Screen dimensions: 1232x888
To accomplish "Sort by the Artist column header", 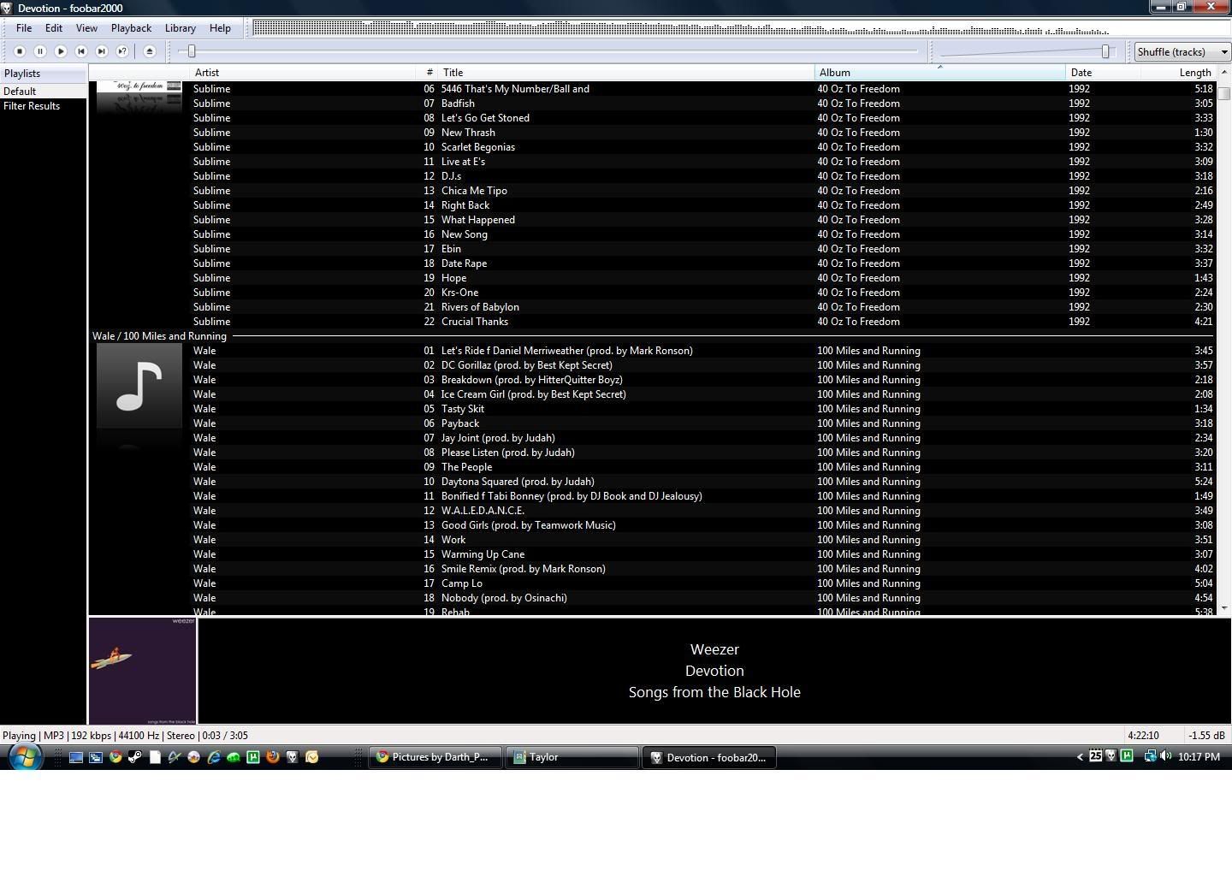I will (x=304, y=73).
